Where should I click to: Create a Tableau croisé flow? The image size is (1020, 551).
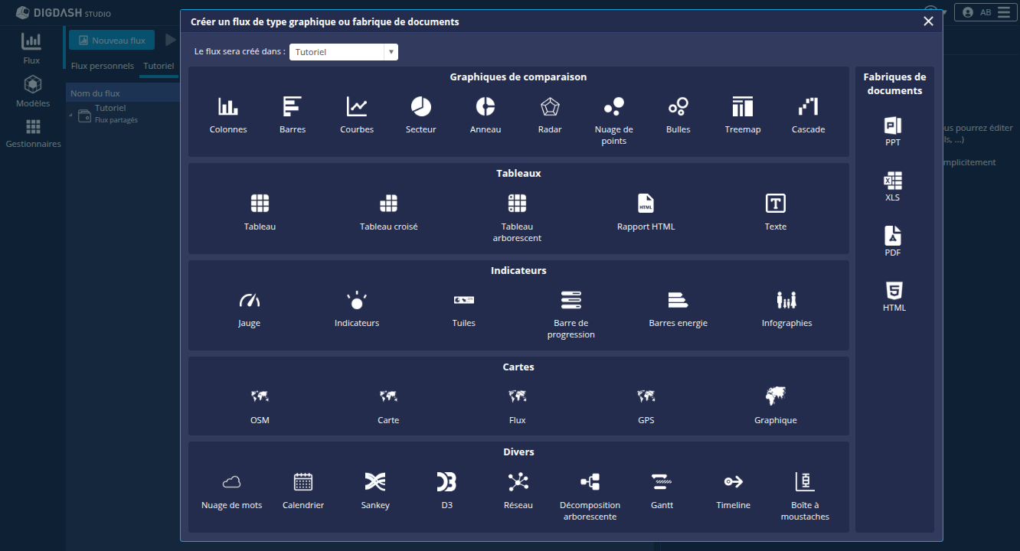[x=388, y=204]
